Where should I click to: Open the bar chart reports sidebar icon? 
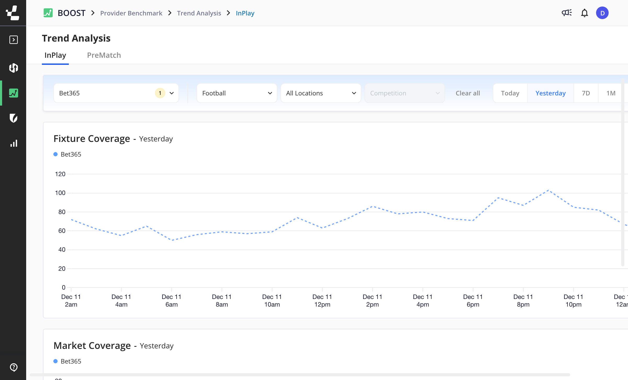(x=13, y=143)
